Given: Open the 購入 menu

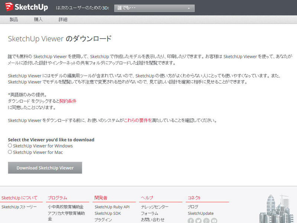Looking at the screenshot, I should [38, 19].
